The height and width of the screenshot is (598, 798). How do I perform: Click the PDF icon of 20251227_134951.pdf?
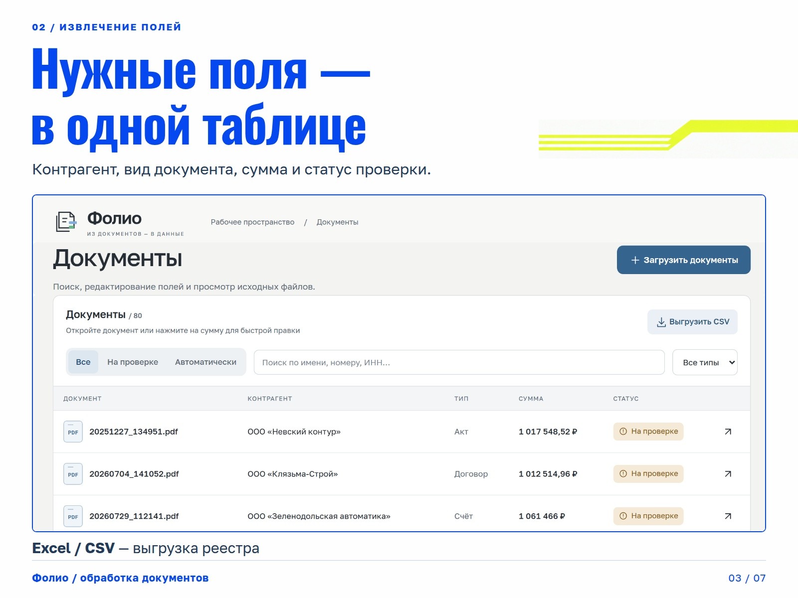click(x=73, y=432)
